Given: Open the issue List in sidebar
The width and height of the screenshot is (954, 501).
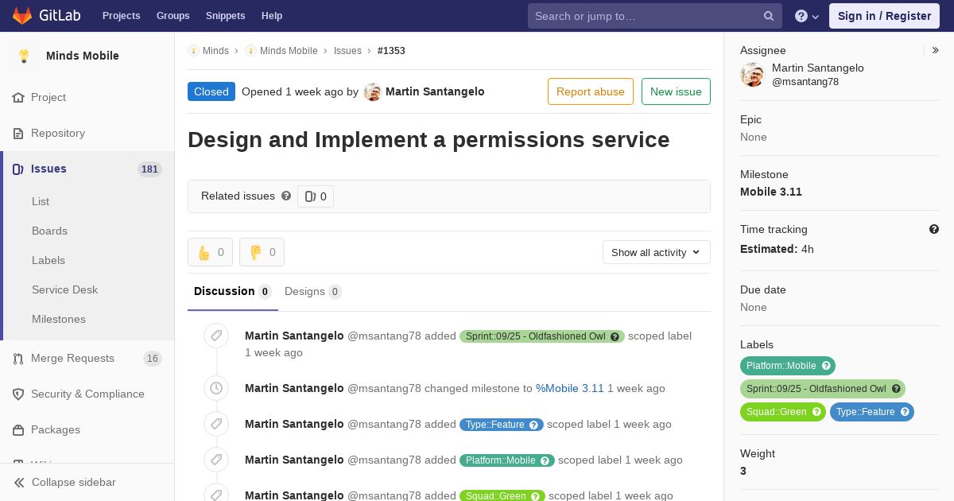Looking at the screenshot, I should [41, 201].
